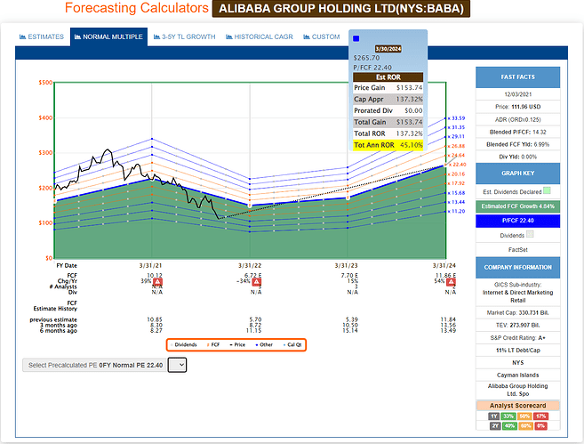Click the GRAPH KEY header
This screenshot has height=444, width=584.
[x=517, y=174]
